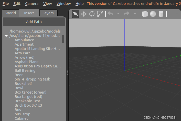Select Box target (green) model
This screenshot has width=181, height=121.
(x=30, y=92)
